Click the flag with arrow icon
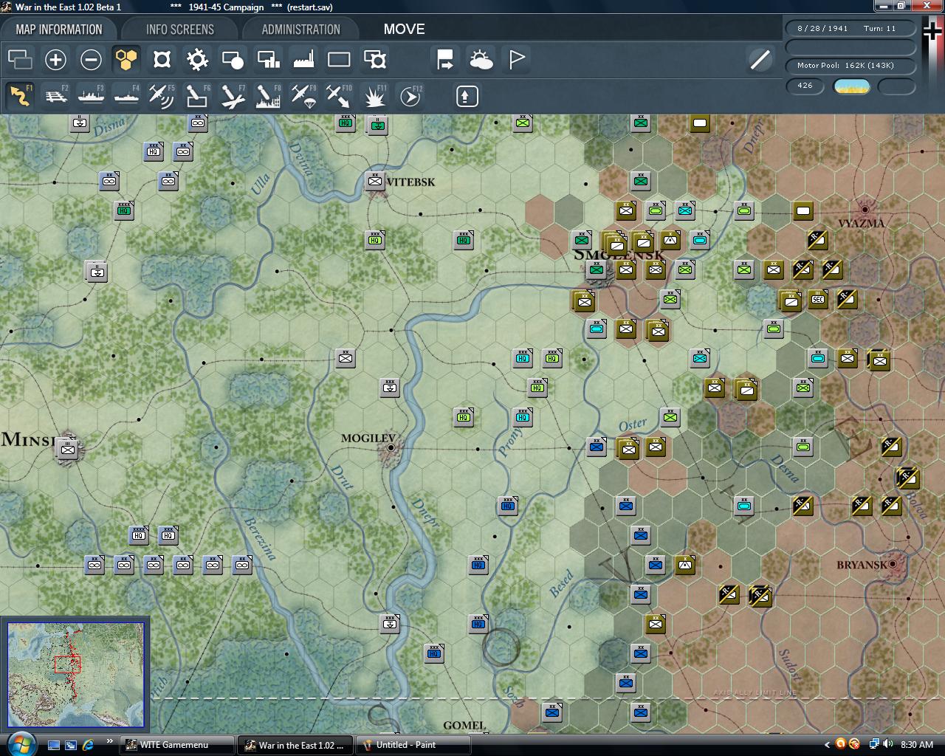Screen dimensions: 945x756 click(x=445, y=60)
